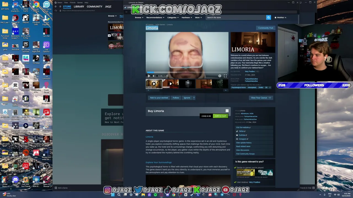
Task: Toggle fullscreen on the trailer player
Action: tap(225, 76)
